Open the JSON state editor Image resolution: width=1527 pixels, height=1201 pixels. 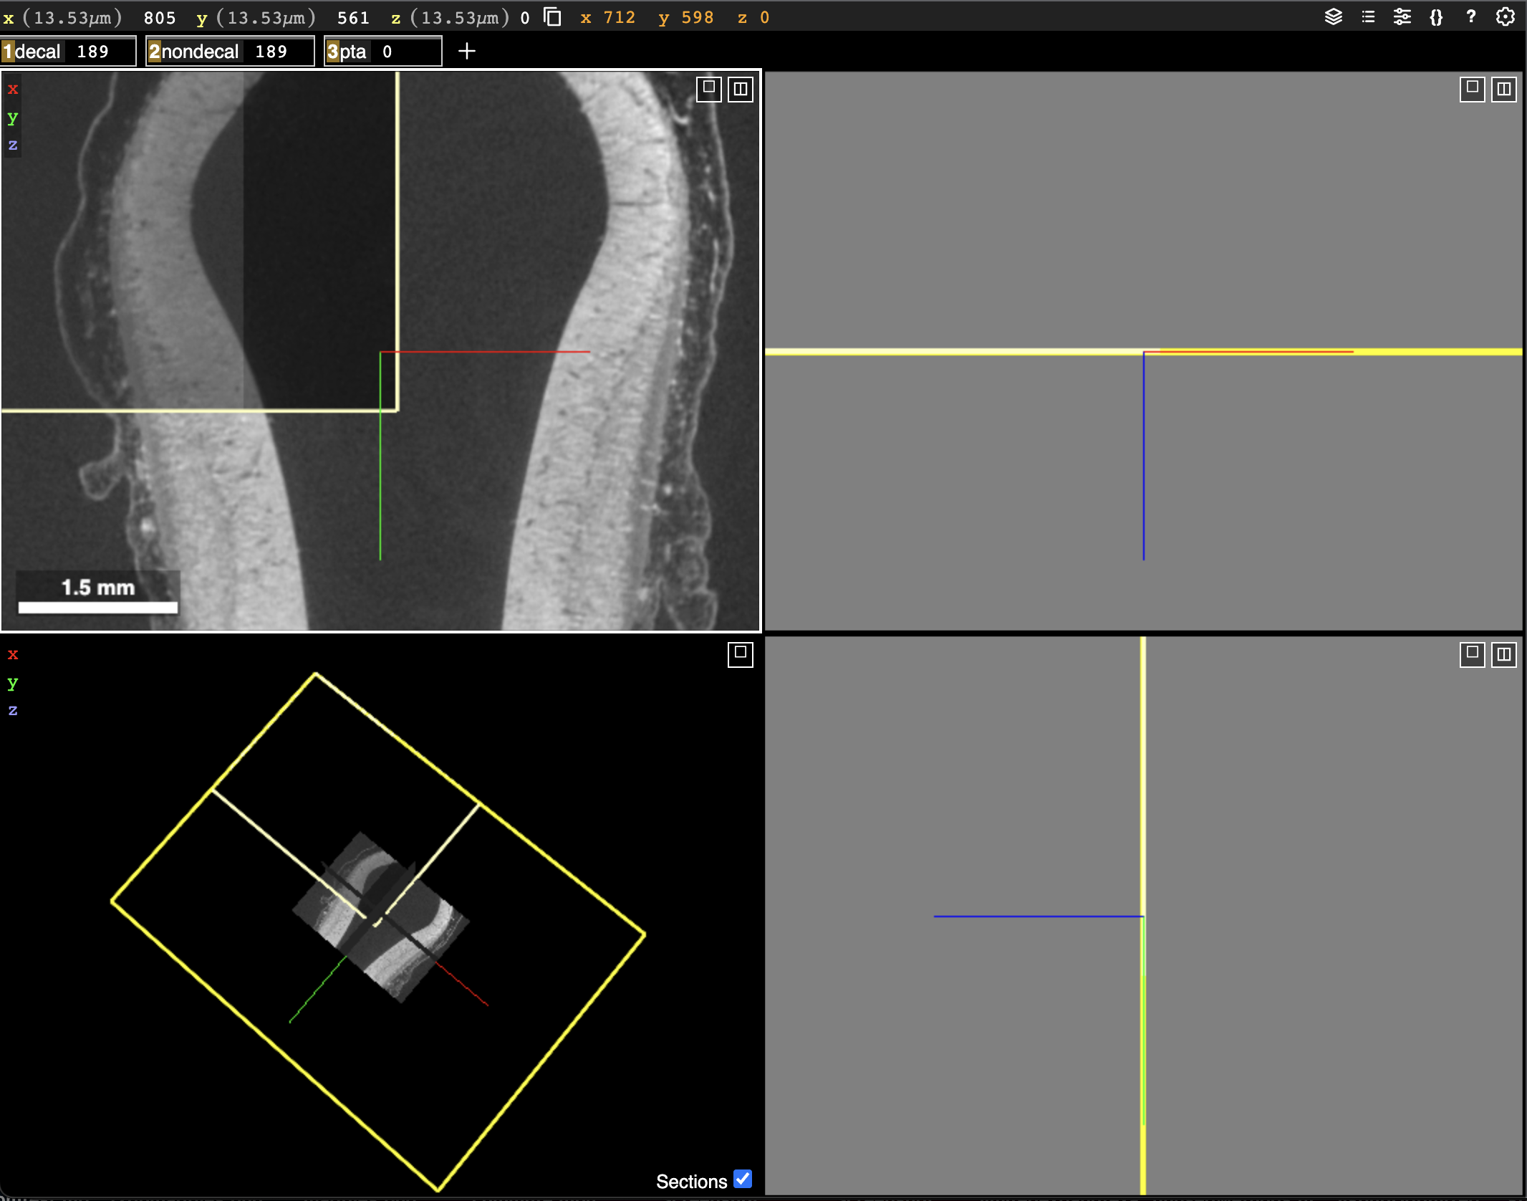point(1436,16)
